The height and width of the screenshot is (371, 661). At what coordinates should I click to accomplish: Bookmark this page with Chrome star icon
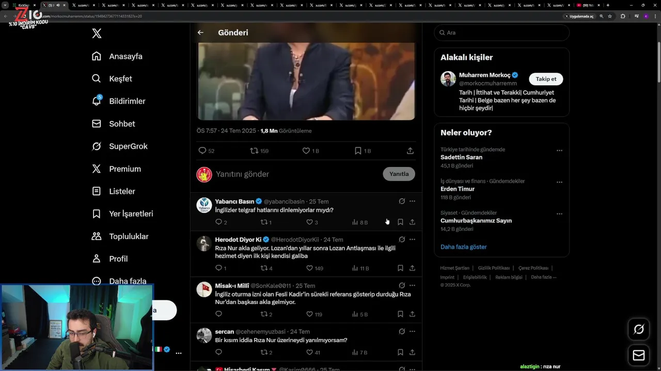tap(610, 16)
